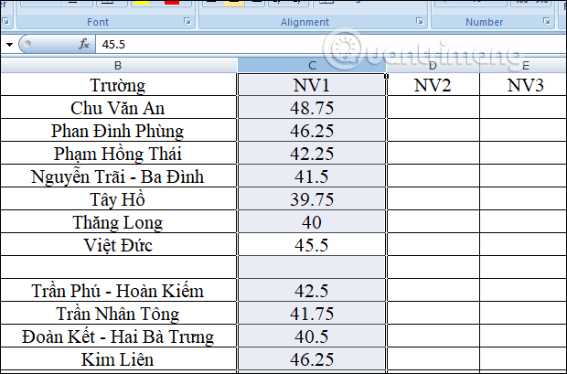Select column E header
567x374 pixels.
[x=523, y=66]
